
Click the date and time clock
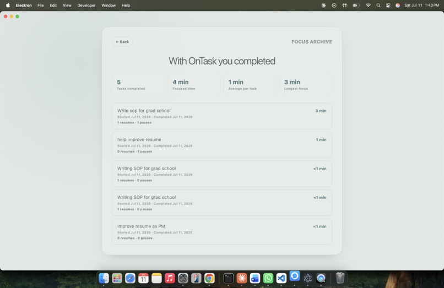tap(421, 5)
